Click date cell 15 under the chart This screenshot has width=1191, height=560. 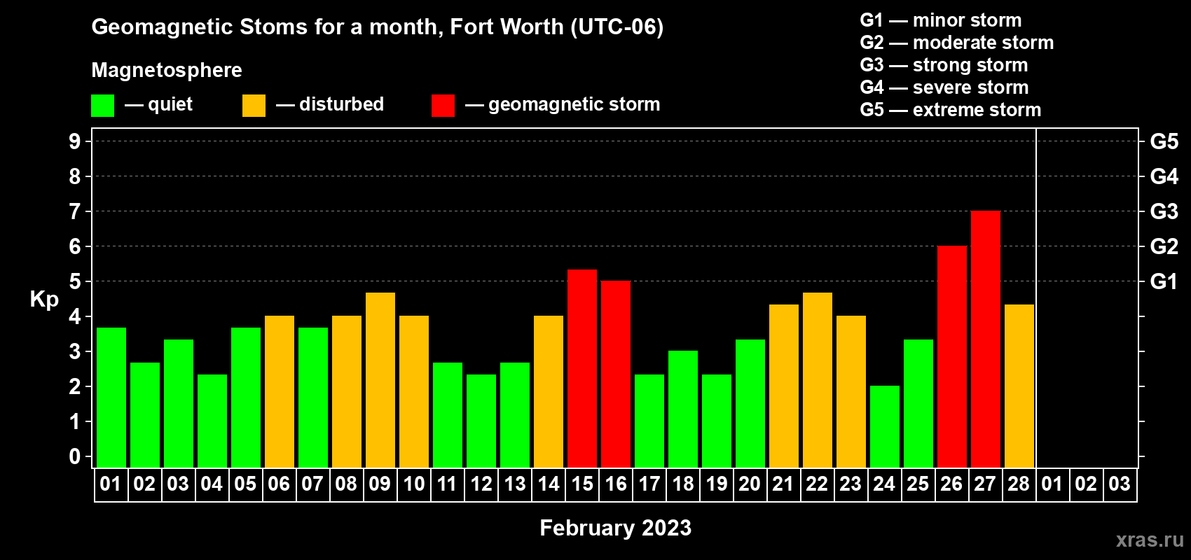582,484
